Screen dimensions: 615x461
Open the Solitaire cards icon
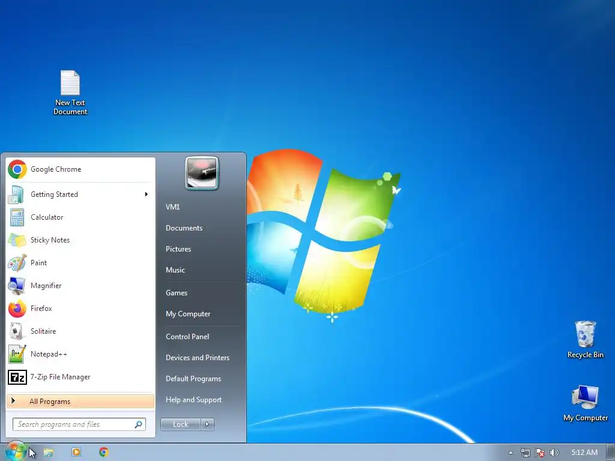point(16,331)
